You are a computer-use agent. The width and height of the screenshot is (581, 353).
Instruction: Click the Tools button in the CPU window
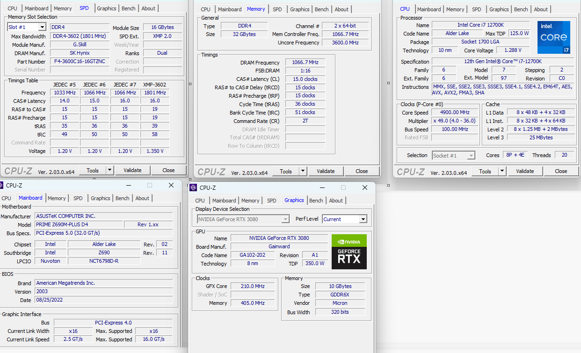pos(485,171)
